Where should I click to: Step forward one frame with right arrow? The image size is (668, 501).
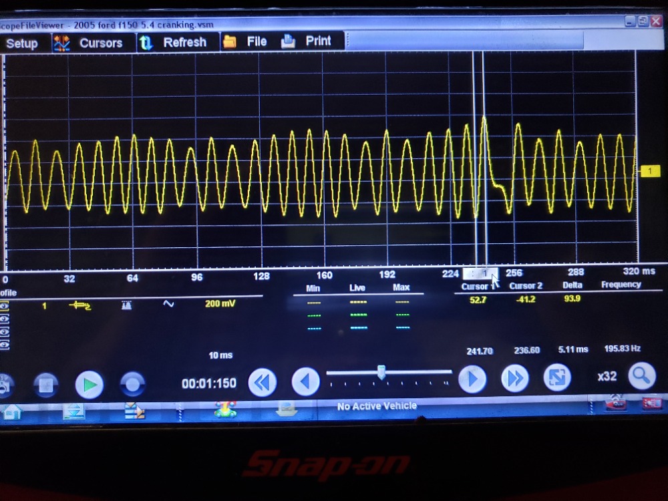[472, 379]
